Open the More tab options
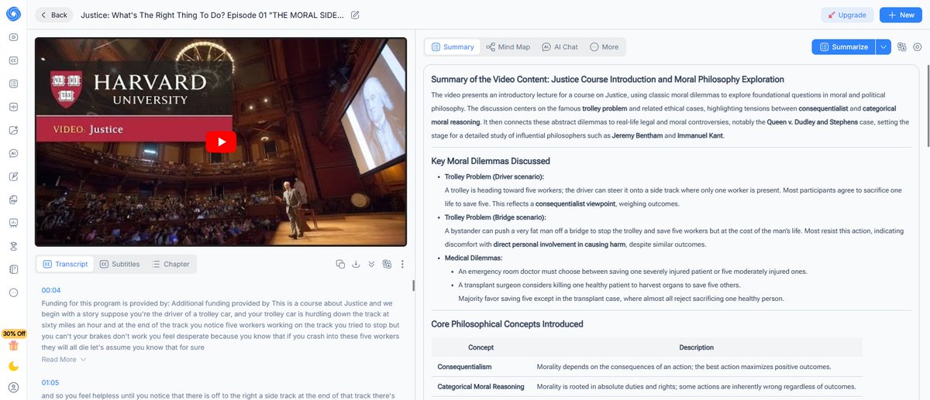Screen dimensions: 930x400 (x=604, y=47)
